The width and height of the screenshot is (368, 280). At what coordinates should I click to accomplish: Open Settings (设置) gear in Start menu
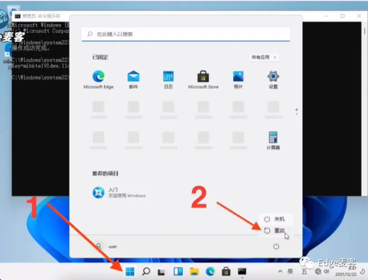tap(273, 80)
